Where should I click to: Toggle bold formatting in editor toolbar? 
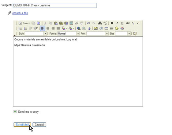tap(112, 23)
